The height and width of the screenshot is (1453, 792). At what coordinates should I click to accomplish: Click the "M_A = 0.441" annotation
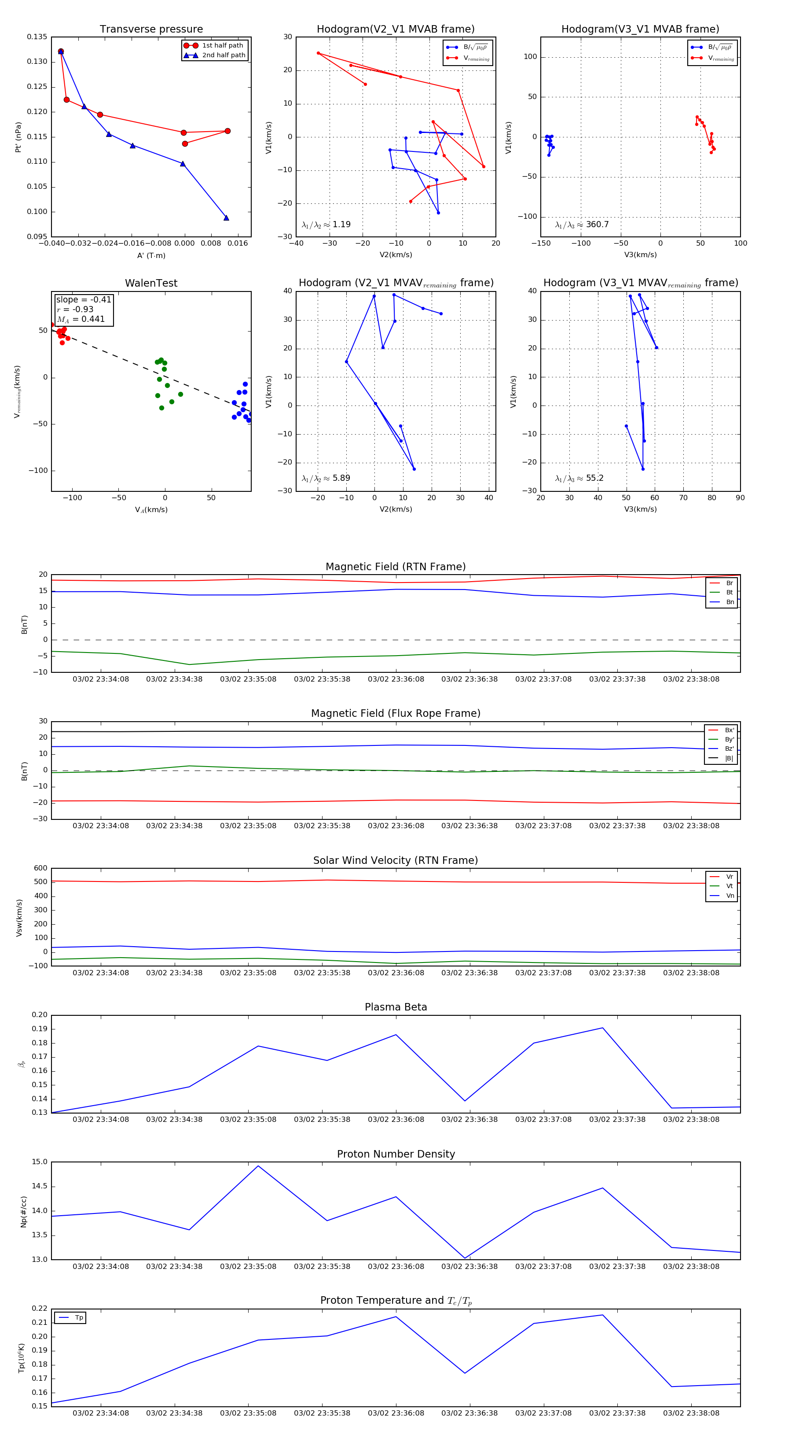(81, 319)
